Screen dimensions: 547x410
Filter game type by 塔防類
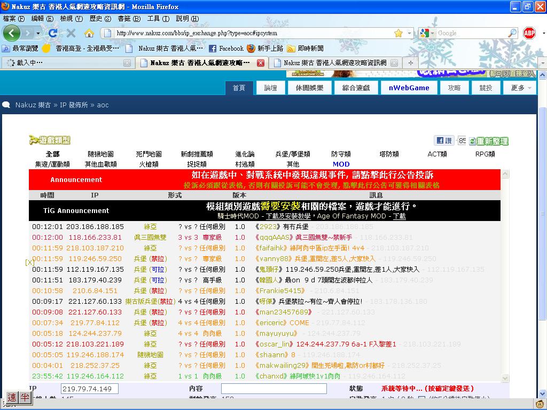389,154
